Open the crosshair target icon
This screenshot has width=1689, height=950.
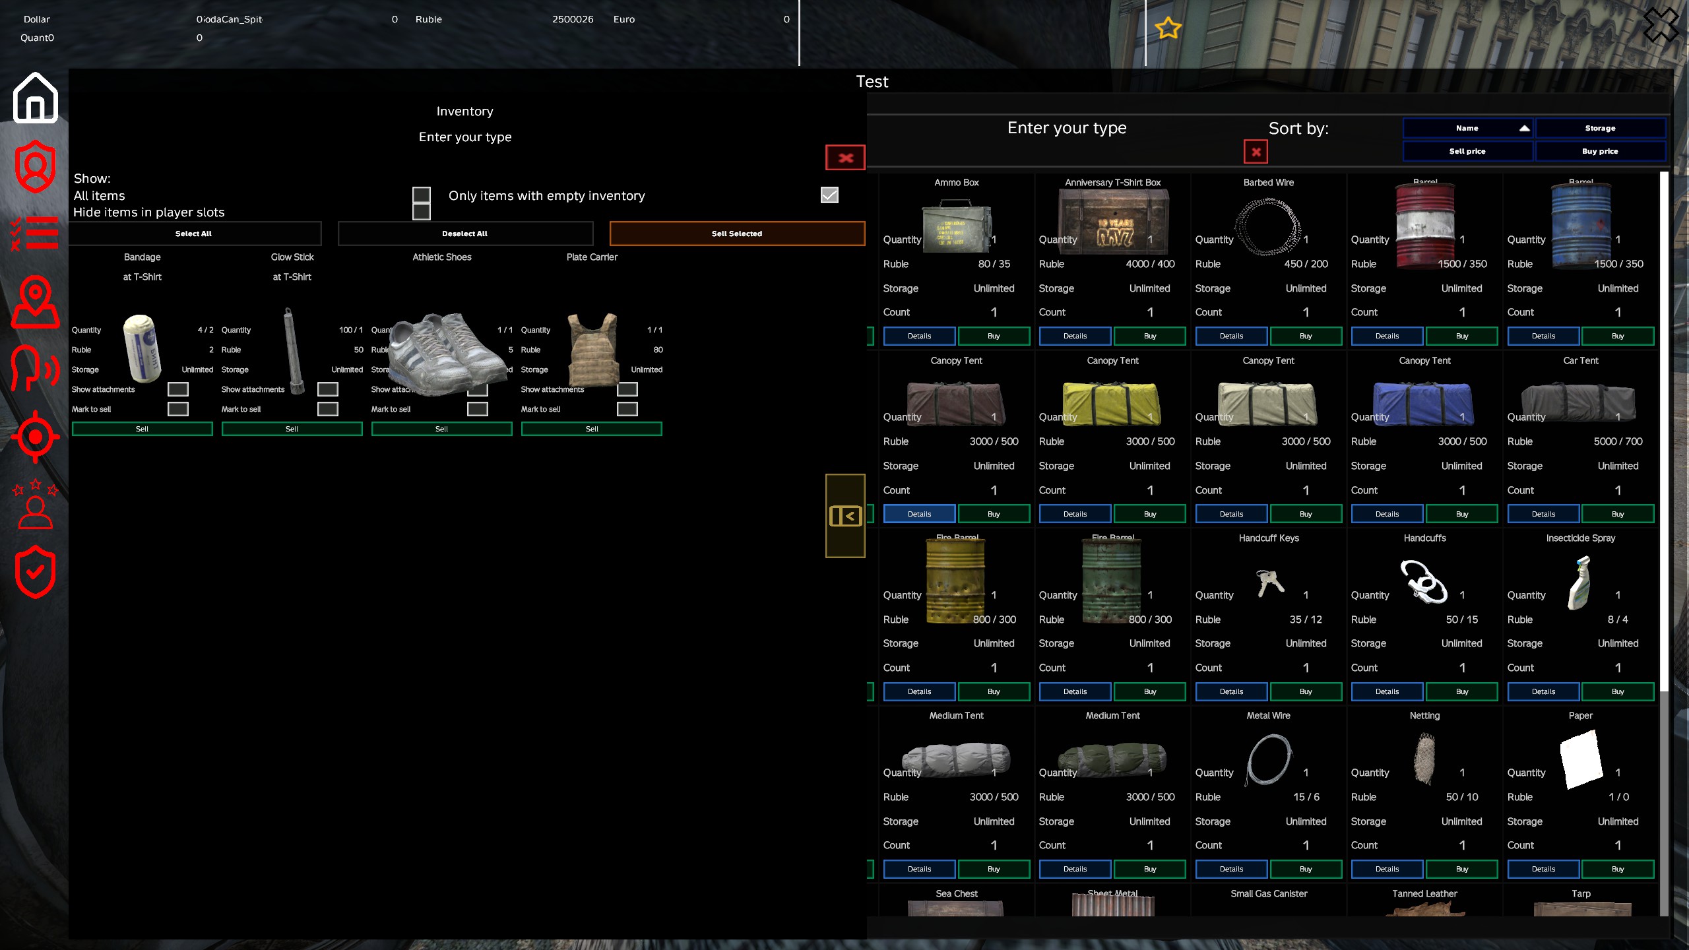tap(36, 437)
